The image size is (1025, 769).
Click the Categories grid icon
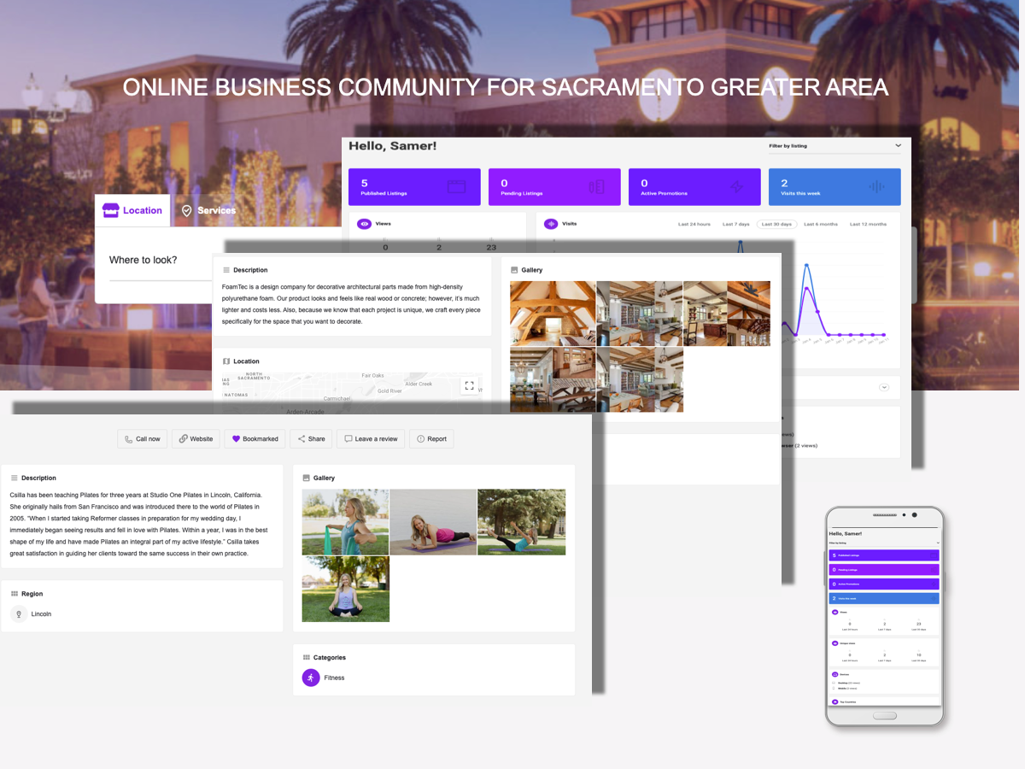click(x=307, y=658)
